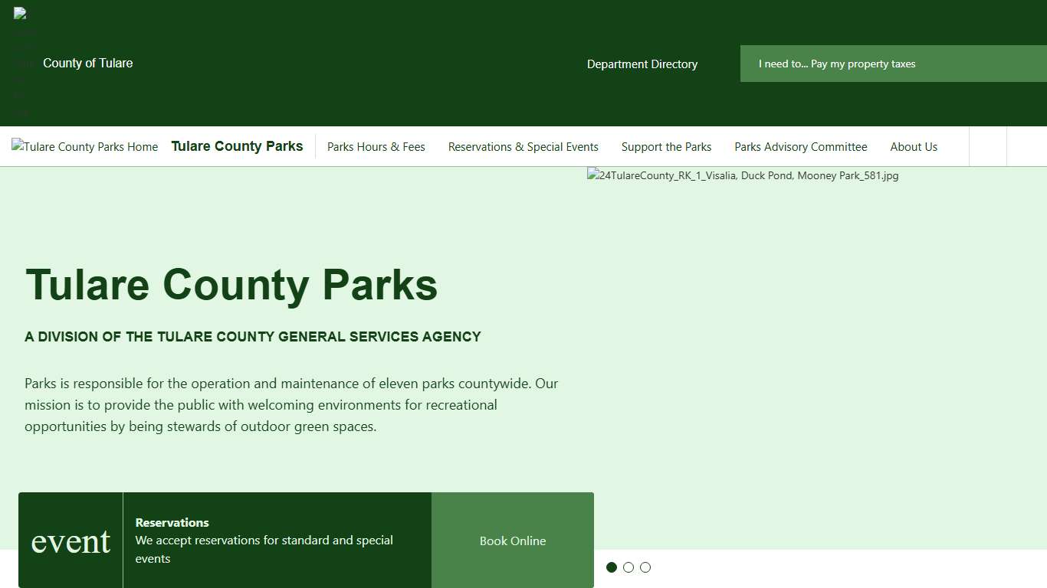Open the Department Directory
Image resolution: width=1047 pixels, height=588 pixels.
642,64
